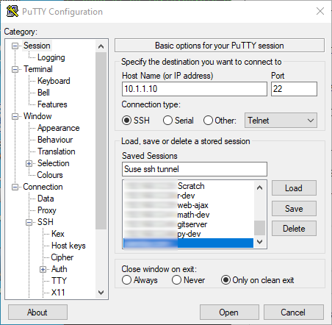Set close window on exit to Always

tap(126, 280)
